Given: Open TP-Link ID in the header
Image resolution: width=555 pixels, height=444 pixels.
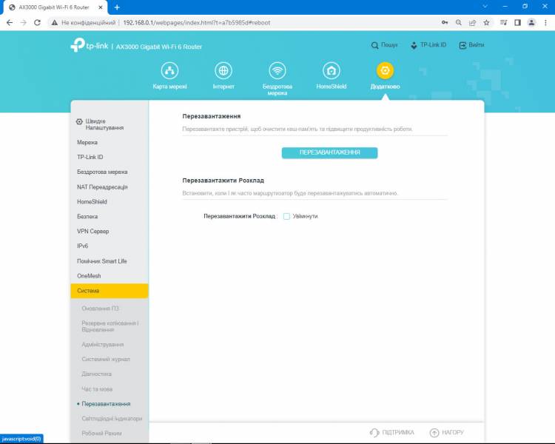Looking at the screenshot, I should pyautogui.click(x=428, y=45).
